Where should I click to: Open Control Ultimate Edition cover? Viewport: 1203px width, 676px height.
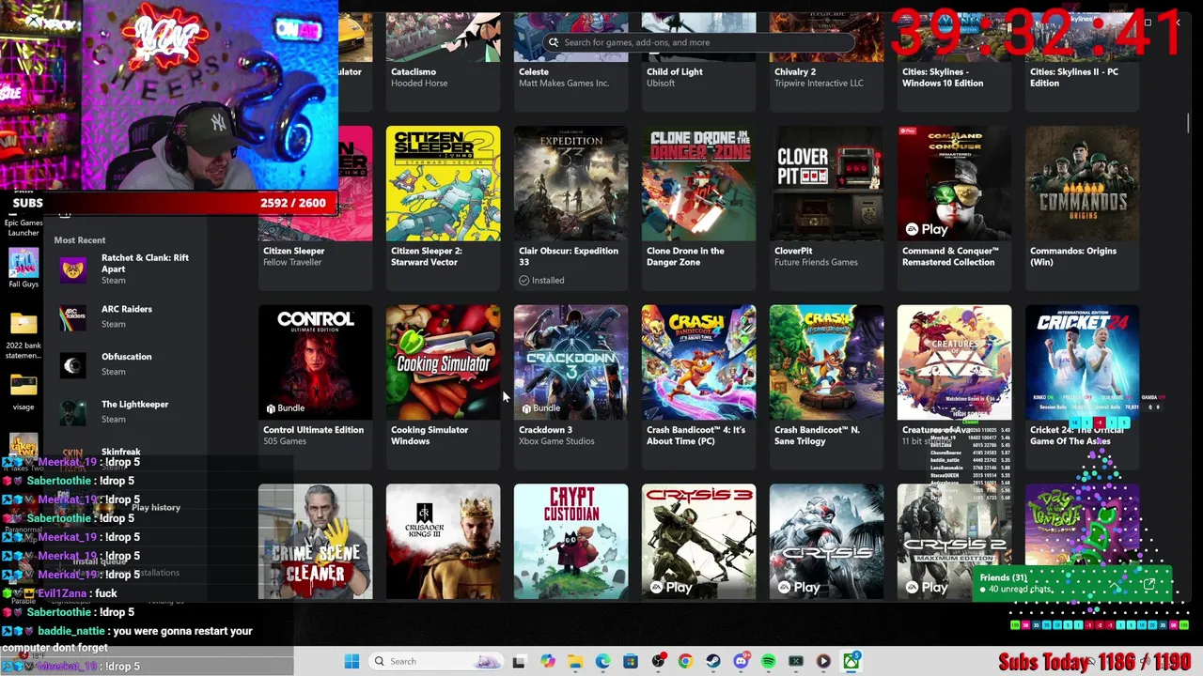pos(315,362)
